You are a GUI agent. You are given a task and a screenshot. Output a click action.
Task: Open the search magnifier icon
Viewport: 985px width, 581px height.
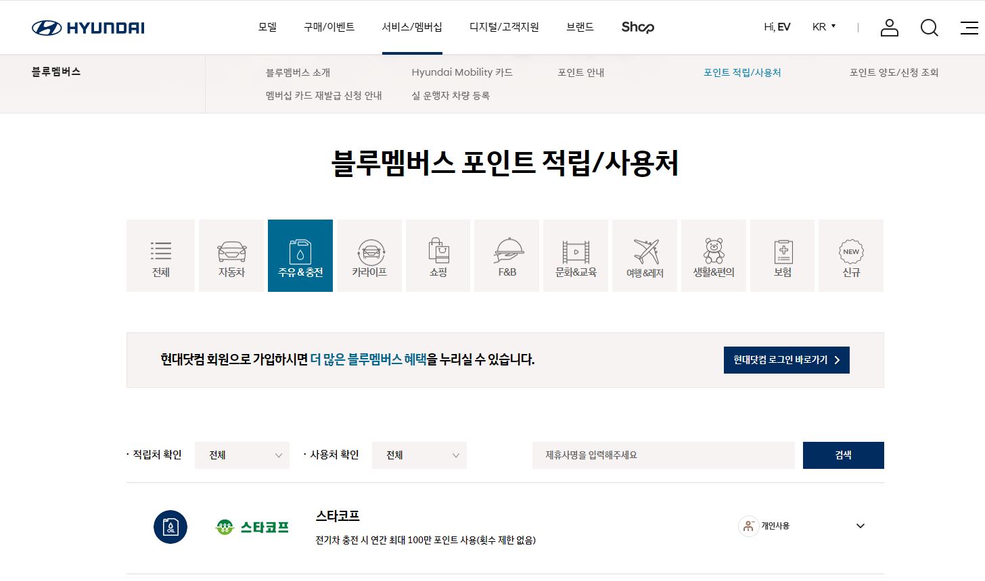[x=930, y=28]
